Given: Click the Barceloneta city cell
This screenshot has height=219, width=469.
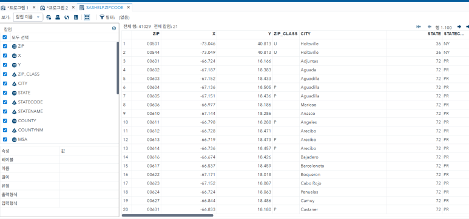Looking at the screenshot, I should coord(343,166).
